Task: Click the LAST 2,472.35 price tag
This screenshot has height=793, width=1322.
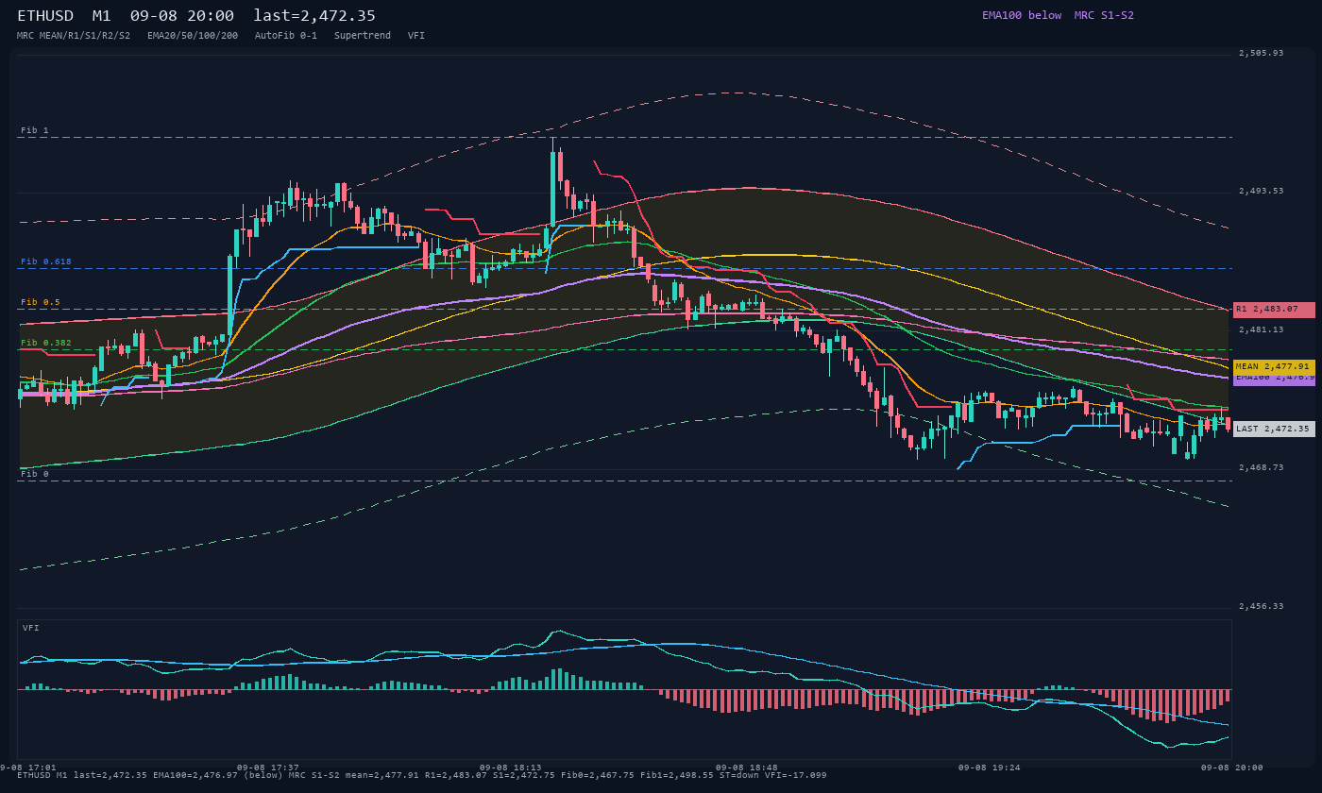Action: click(1274, 429)
